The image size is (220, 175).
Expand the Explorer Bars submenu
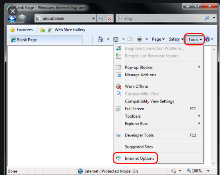159,124
